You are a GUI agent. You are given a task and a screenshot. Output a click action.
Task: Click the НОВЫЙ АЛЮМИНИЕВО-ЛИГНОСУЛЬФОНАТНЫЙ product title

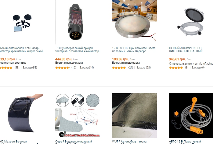pos(186,50)
